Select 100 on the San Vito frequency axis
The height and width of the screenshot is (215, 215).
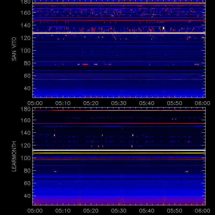point(26,51)
